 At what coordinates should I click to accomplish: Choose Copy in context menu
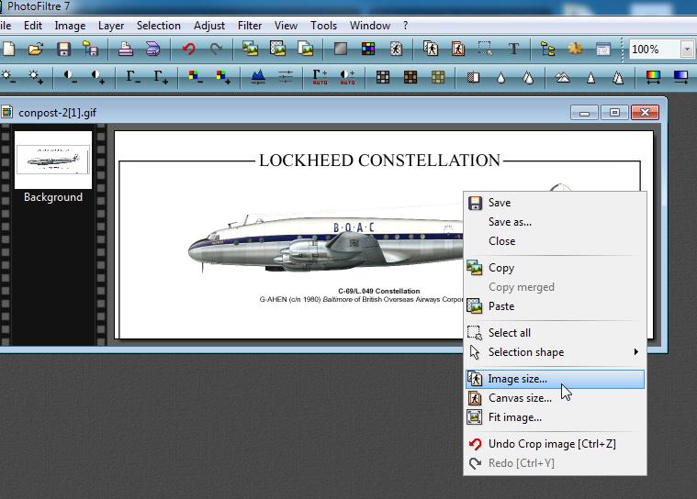[x=555, y=268]
